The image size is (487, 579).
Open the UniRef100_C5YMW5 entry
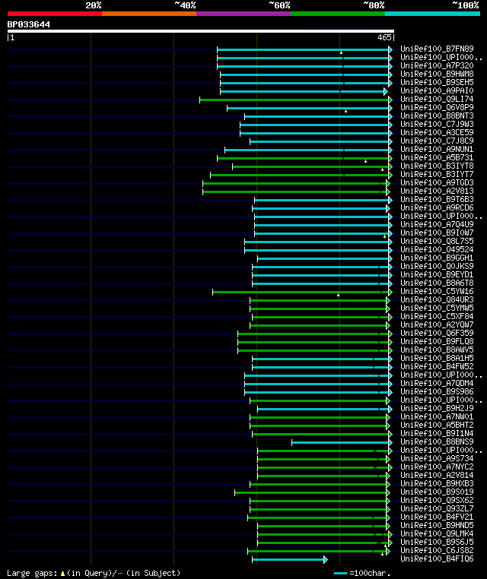click(437, 308)
